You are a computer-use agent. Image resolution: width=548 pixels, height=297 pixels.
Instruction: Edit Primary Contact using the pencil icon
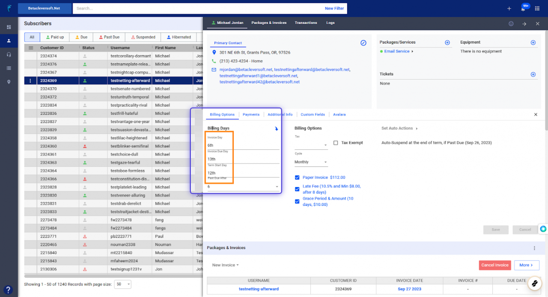(363, 43)
